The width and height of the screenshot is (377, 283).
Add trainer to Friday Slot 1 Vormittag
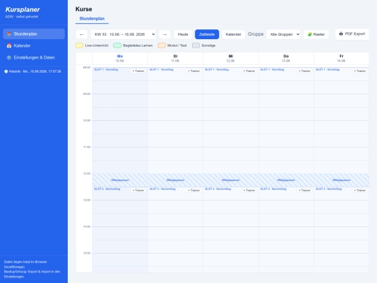point(360,71)
